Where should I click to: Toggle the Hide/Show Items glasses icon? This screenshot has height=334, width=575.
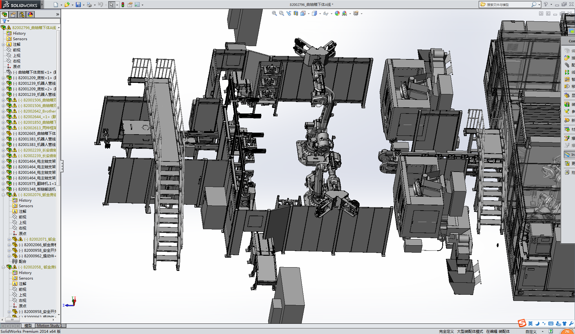pos(326,13)
